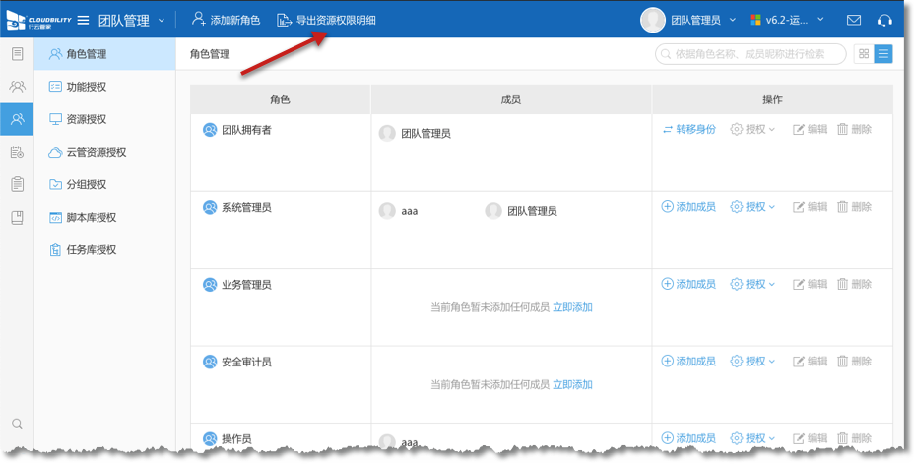The width and height of the screenshot is (914, 464).
Task: Click 编辑 in 安全审计员 row
Action: coord(811,361)
